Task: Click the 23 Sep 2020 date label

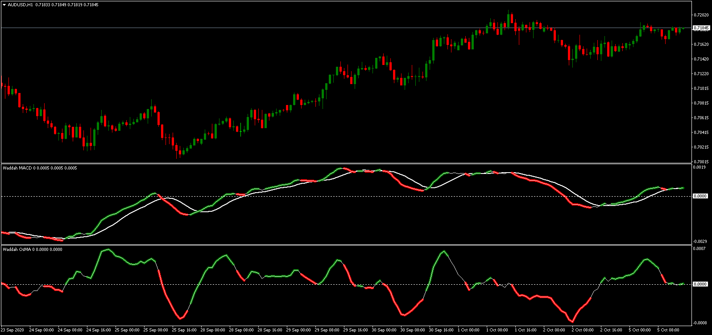Action: (12, 330)
